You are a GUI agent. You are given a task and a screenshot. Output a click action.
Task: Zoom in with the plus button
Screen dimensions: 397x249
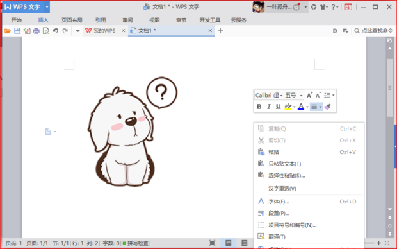(x=378, y=243)
